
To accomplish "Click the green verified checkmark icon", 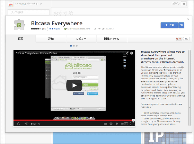I will tap(65, 29).
